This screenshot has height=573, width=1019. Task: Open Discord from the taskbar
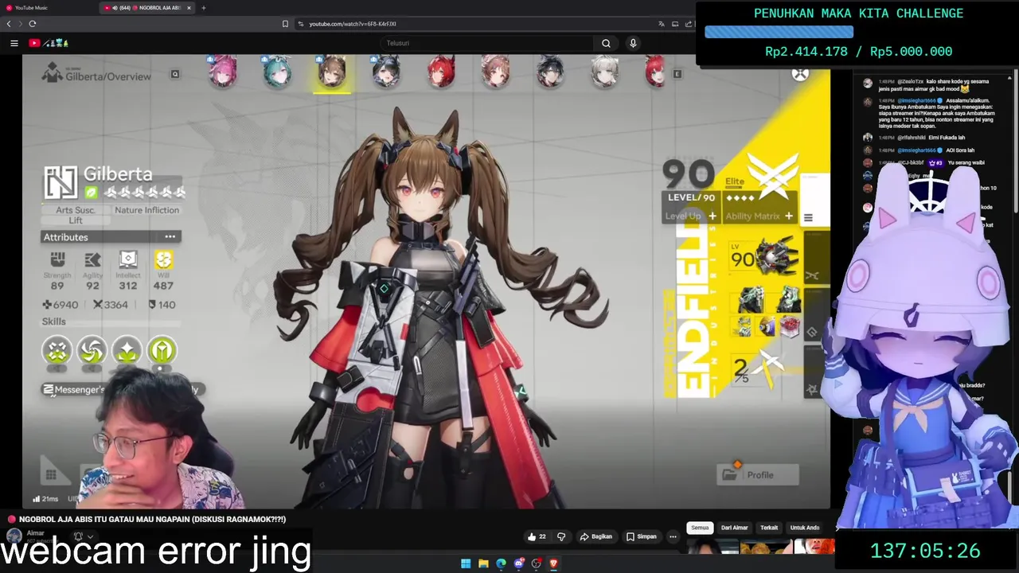coord(518,563)
